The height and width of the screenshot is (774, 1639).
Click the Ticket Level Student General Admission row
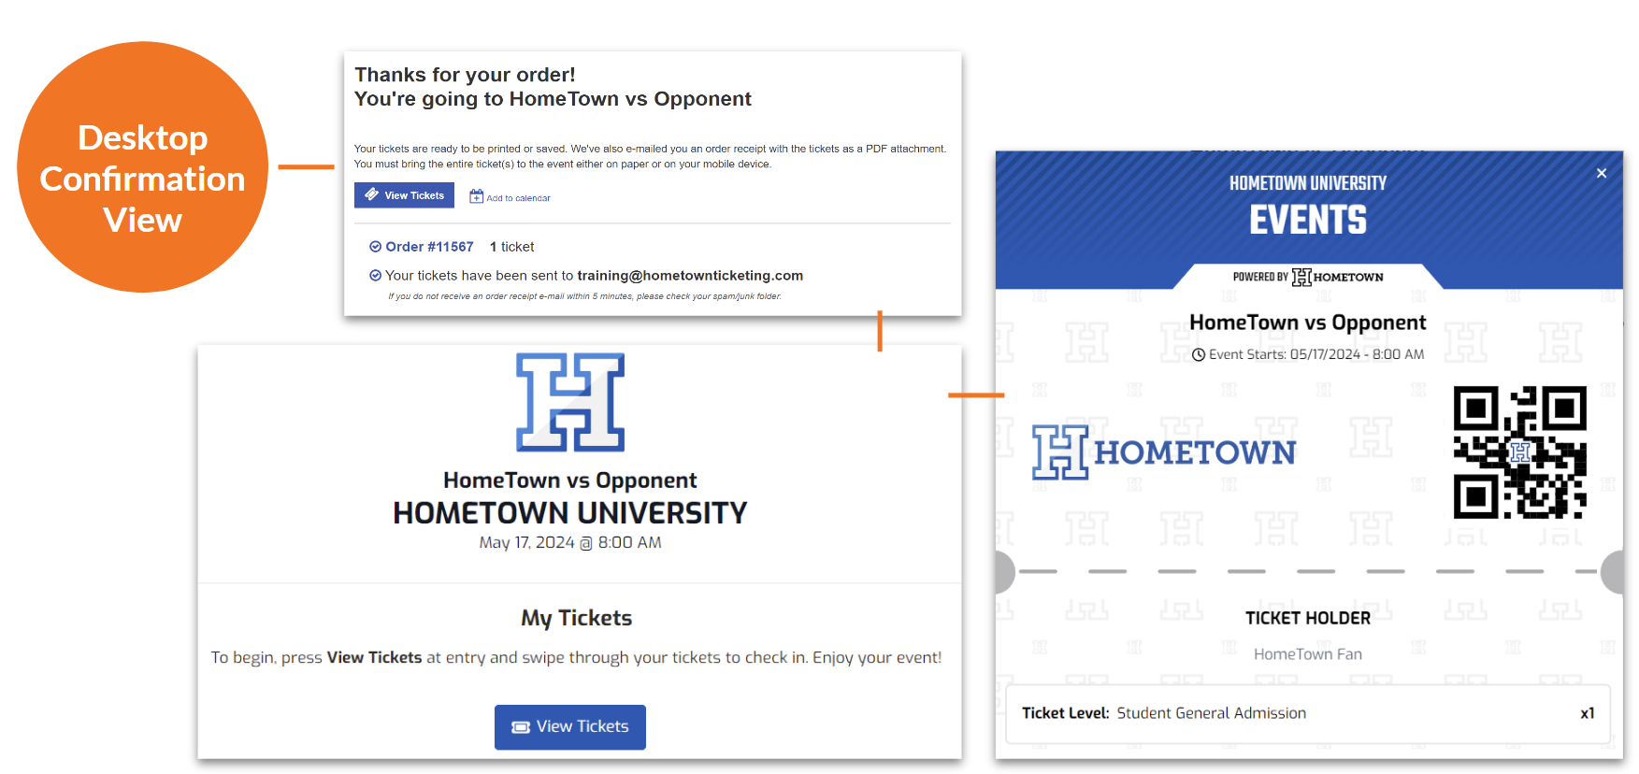[1308, 713]
